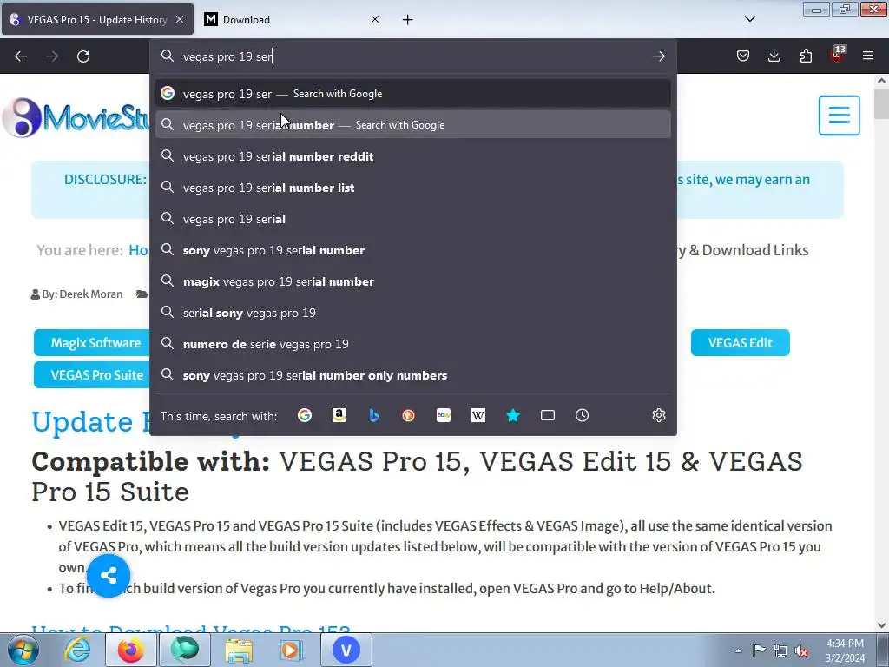889x667 pixels.
Task: Open the site hamburger menu button
Action: pos(840,116)
